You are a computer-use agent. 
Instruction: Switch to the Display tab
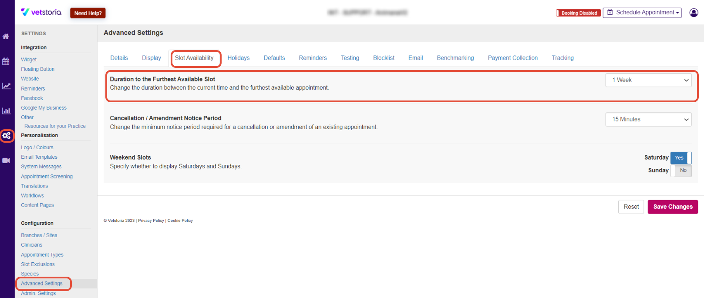[x=152, y=58]
